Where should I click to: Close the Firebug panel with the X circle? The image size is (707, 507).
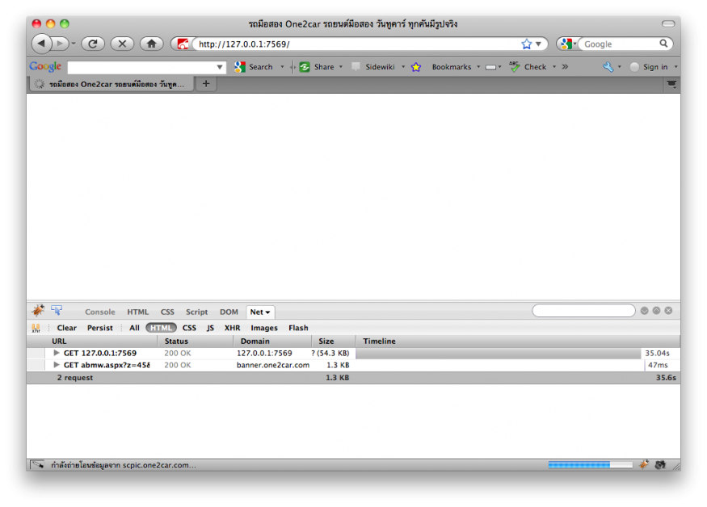coord(669,311)
